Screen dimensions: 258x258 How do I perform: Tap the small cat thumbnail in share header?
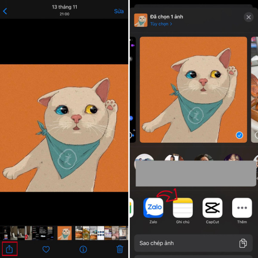point(141,20)
